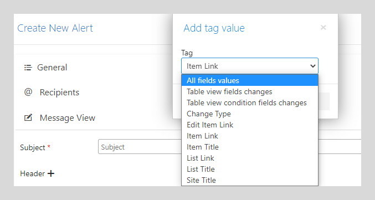Click the Header label text
Viewport: 375px width, 200px height.
[x=32, y=173]
